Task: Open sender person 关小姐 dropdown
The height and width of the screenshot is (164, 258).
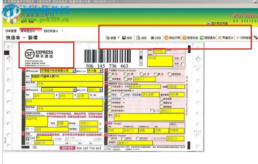Action: click(101, 71)
